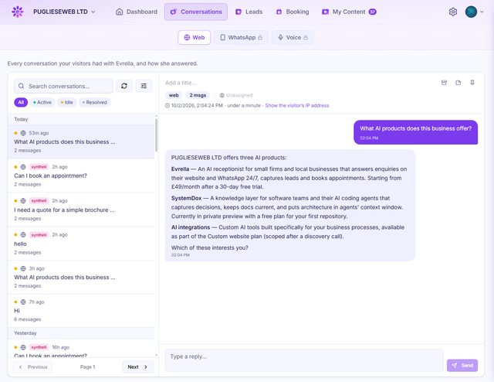The height and width of the screenshot is (382, 494).
Task: Expand the account menu chevron
Action: (482, 12)
